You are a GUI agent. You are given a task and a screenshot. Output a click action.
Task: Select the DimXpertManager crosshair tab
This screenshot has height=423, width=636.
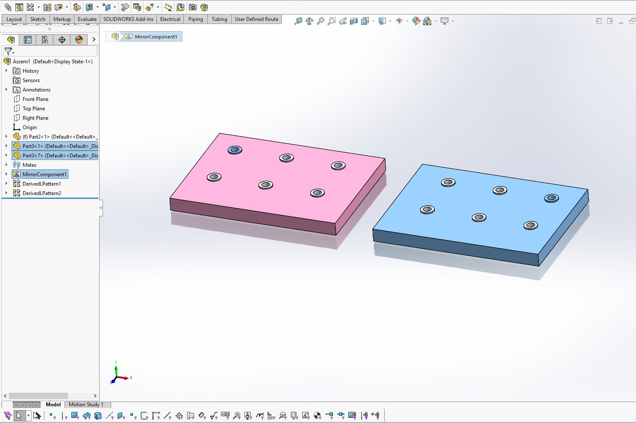[62, 40]
